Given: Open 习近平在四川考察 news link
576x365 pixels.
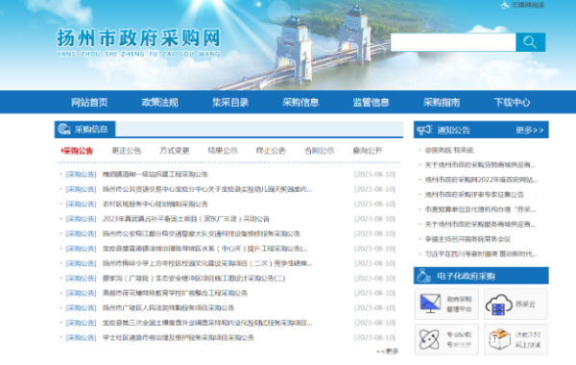Looking at the screenshot, I should (x=481, y=254).
